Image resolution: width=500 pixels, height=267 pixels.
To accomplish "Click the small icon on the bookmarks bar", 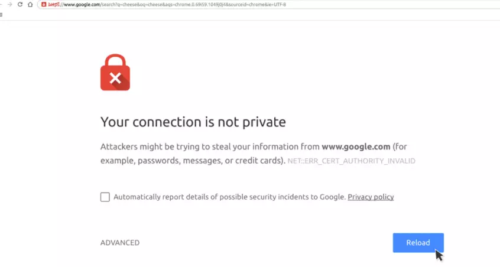I will tap(2, 14).
